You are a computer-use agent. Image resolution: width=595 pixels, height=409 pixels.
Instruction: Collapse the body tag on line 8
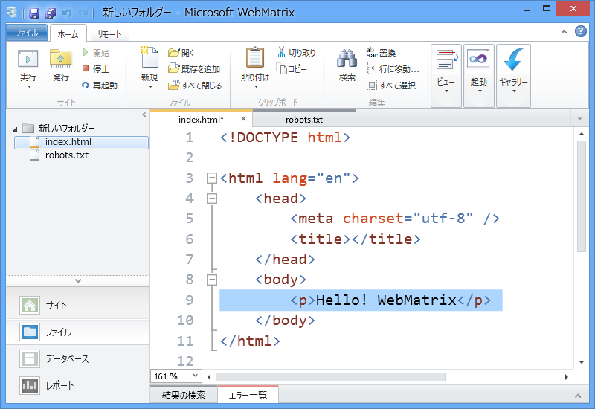[x=212, y=280]
